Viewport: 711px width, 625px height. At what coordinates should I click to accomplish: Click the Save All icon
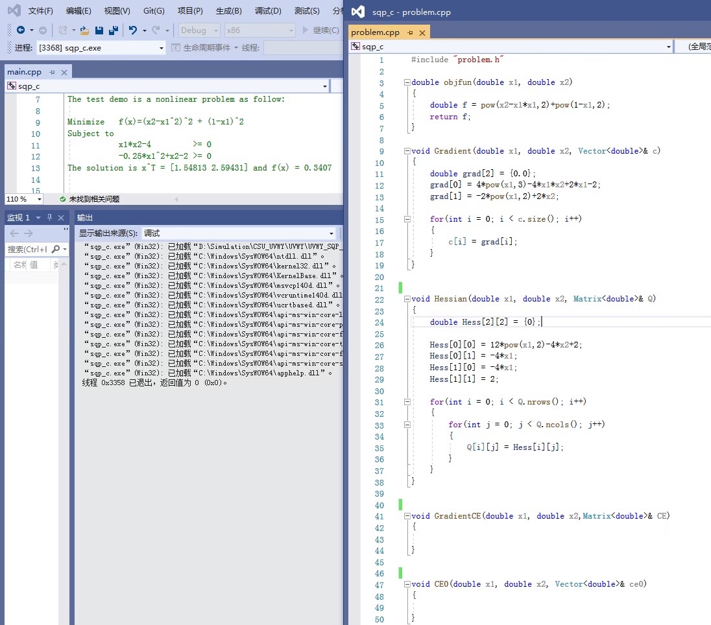tap(114, 30)
